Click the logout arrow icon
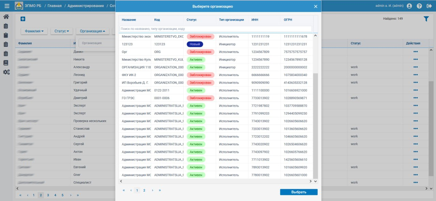Screen dimensions: 436x201 point(429,6)
